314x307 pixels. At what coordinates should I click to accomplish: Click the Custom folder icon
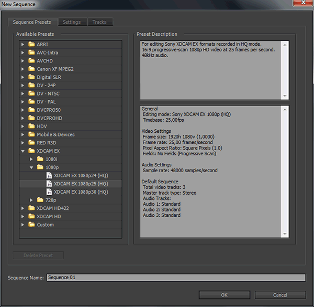coord(31,225)
